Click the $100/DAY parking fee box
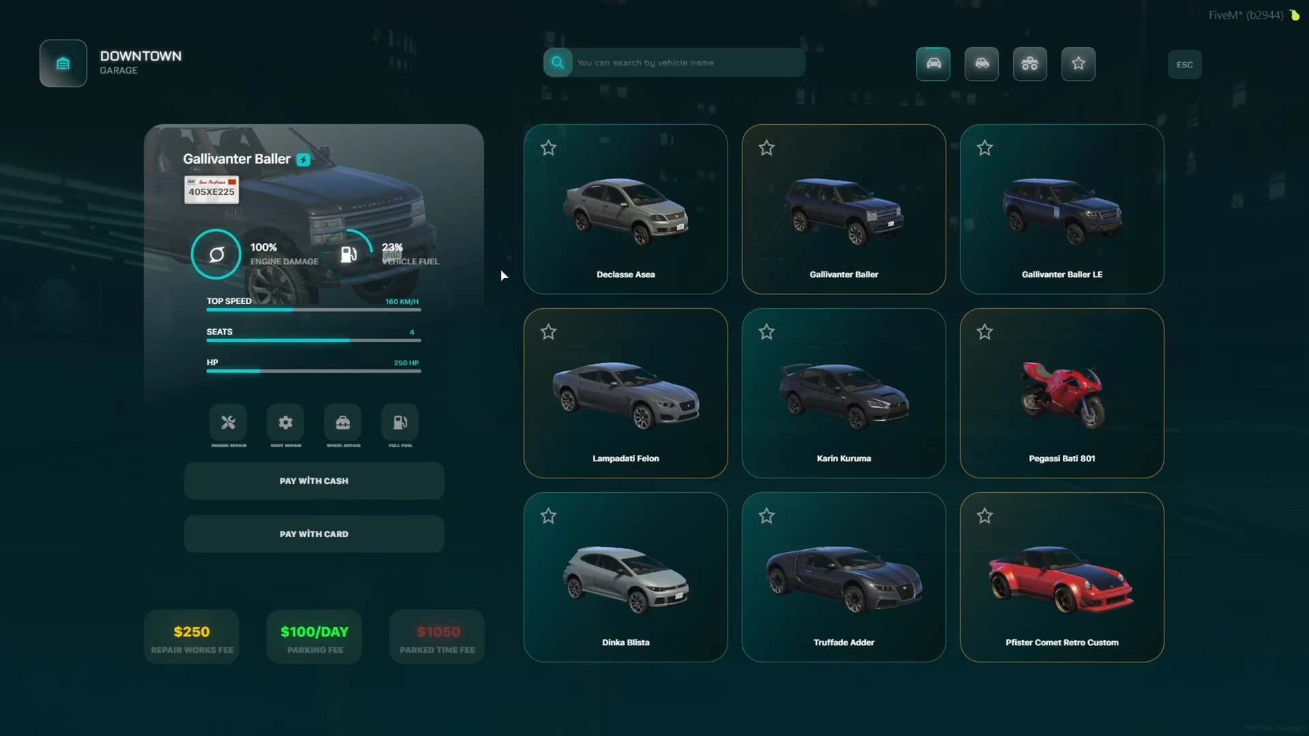Viewport: 1309px width, 736px height. point(314,637)
